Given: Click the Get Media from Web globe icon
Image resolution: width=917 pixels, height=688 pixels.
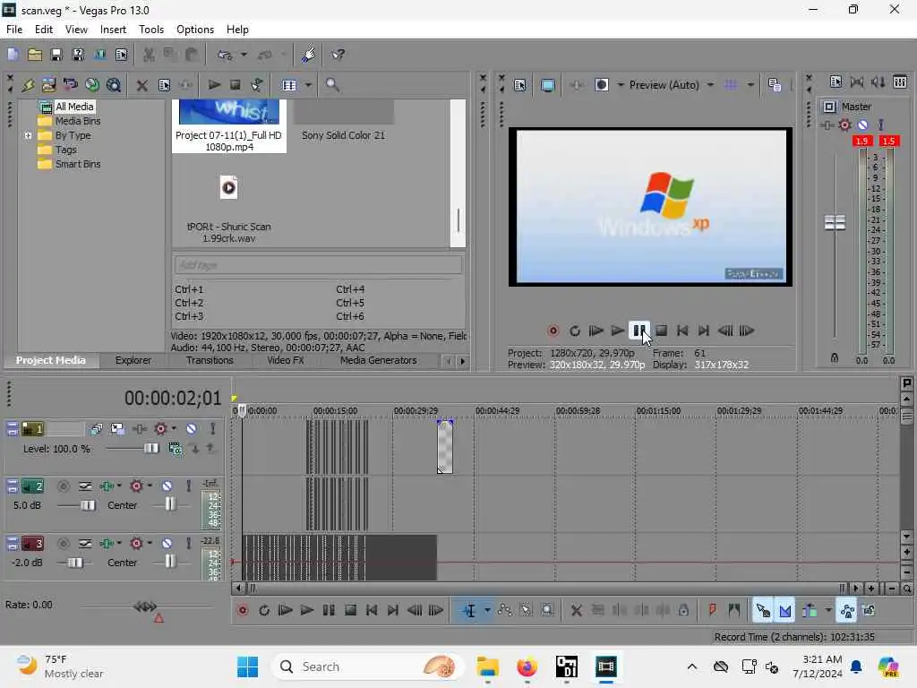Looking at the screenshot, I should [x=92, y=85].
